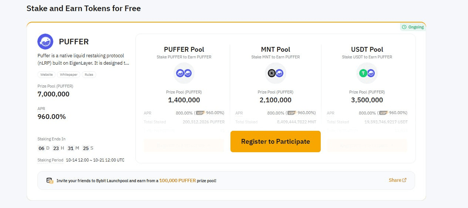Select the USDT Pool heading
Image resolution: width=468 pixels, height=208 pixels.
[367, 50]
